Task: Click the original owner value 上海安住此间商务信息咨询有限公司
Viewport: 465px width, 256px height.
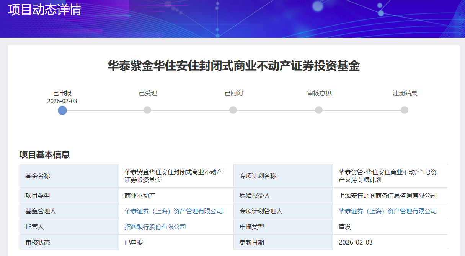Action: tap(388, 196)
